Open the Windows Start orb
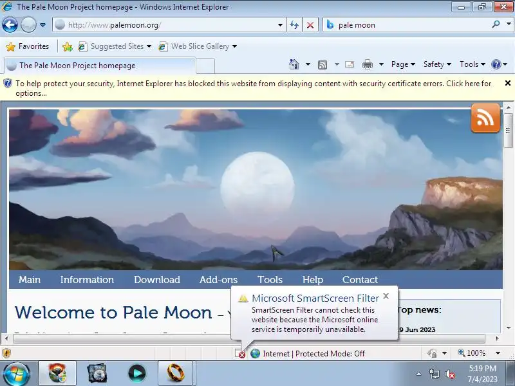The height and width of the screenshot is (386, 515). coord(17,374)
